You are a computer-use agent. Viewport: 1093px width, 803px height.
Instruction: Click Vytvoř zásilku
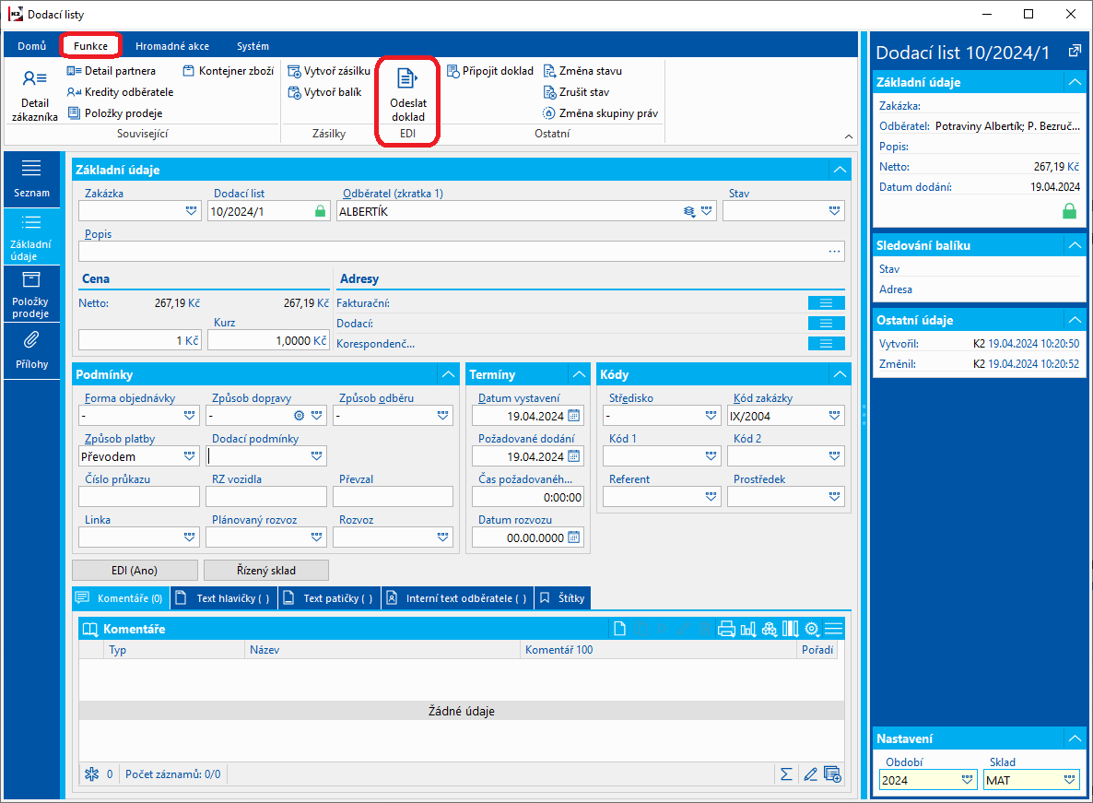(x=329, y=71)
